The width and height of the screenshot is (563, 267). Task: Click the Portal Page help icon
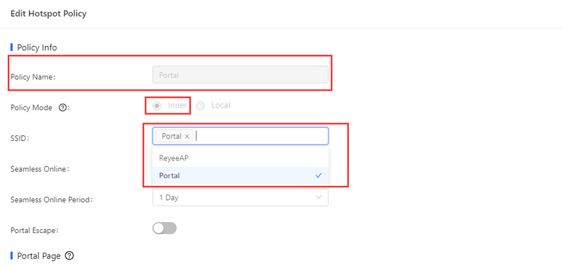70,256
